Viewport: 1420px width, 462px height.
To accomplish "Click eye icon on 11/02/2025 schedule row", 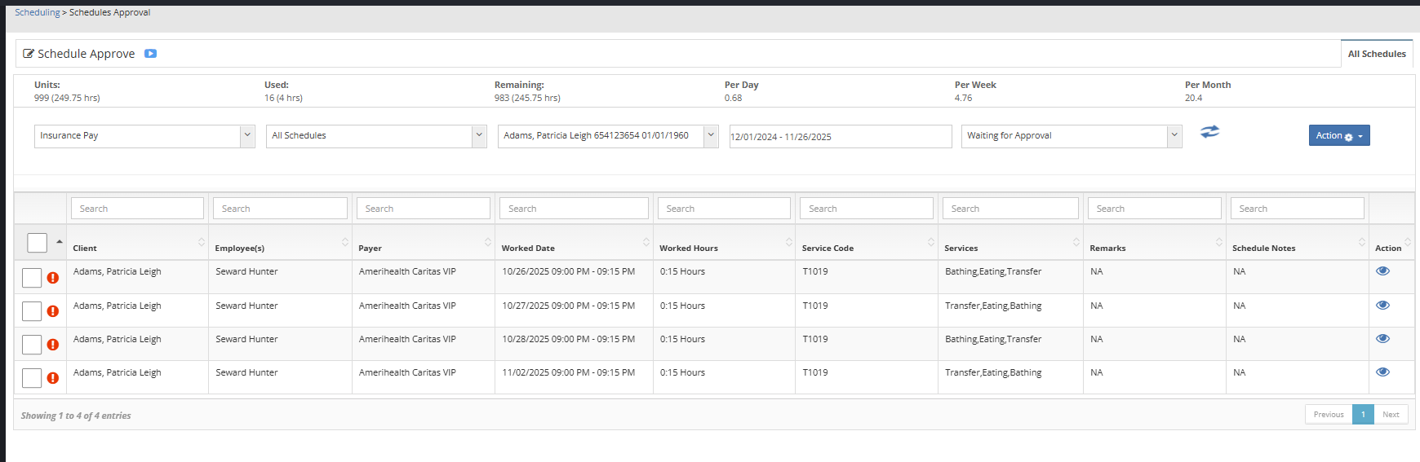I will (x=1382, y=372).
